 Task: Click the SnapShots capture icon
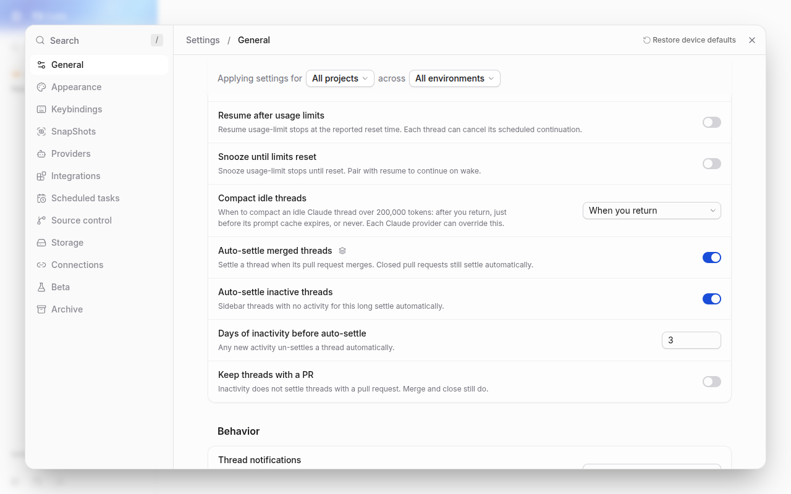point(41,132)
